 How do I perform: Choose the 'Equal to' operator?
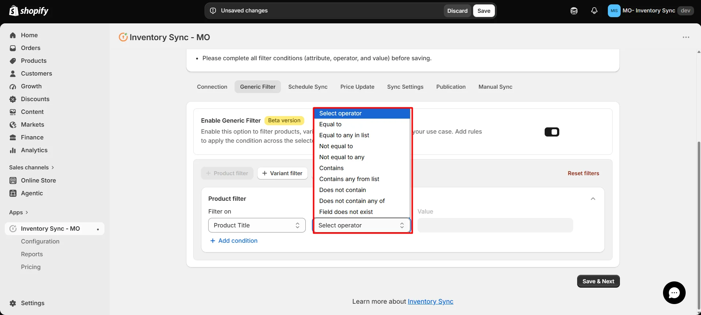pyautogui.click(x=362, y=124)
